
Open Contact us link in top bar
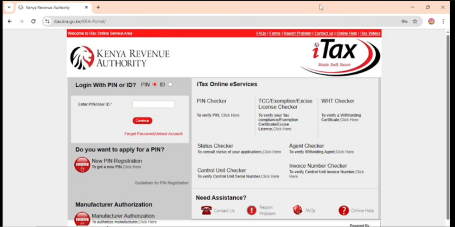tap(324, 33)
